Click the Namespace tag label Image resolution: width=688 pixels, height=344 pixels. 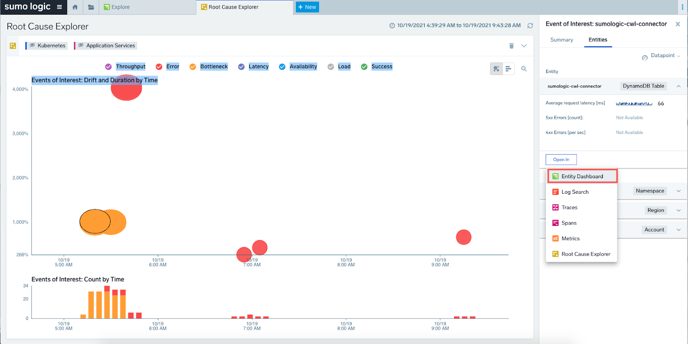(650, 191)
